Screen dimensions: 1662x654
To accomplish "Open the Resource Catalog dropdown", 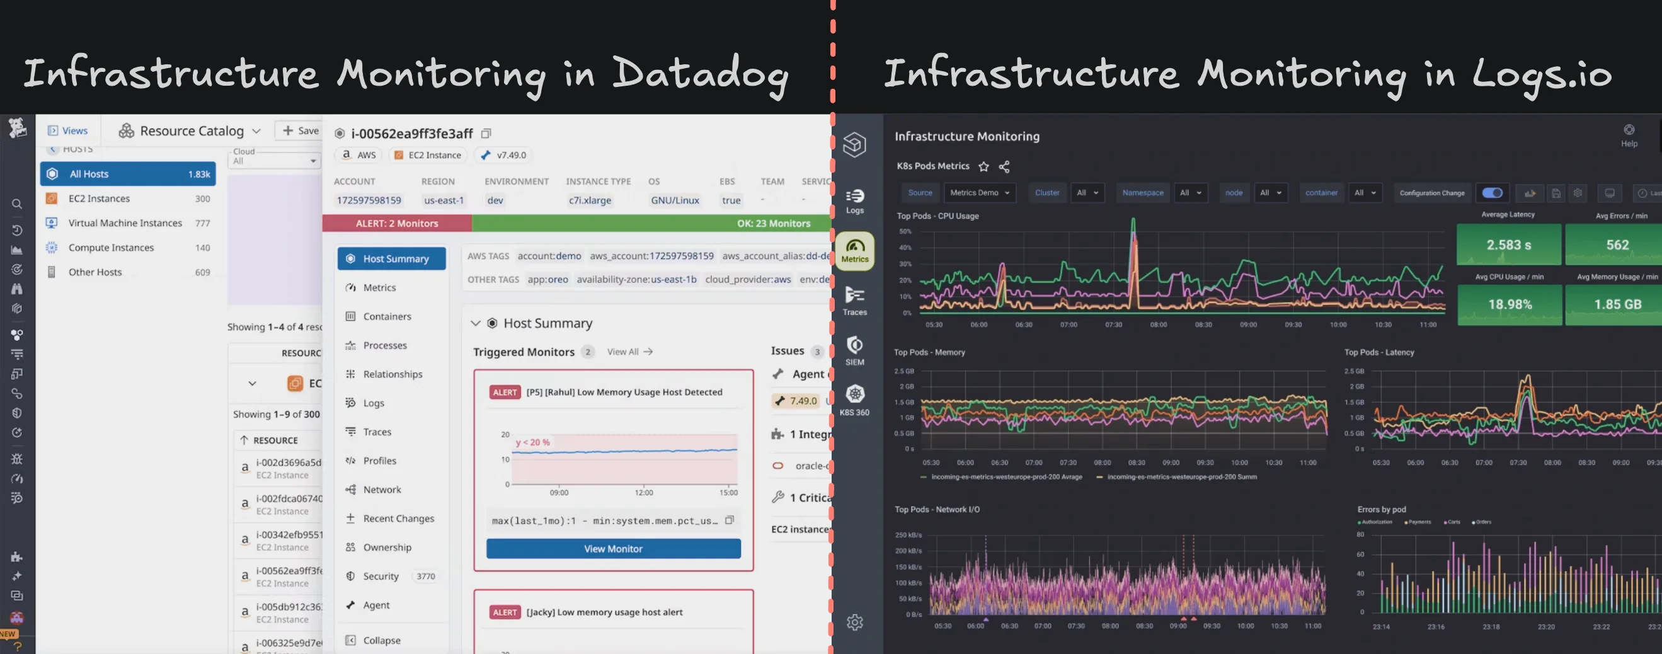I will tap(257, 130).
